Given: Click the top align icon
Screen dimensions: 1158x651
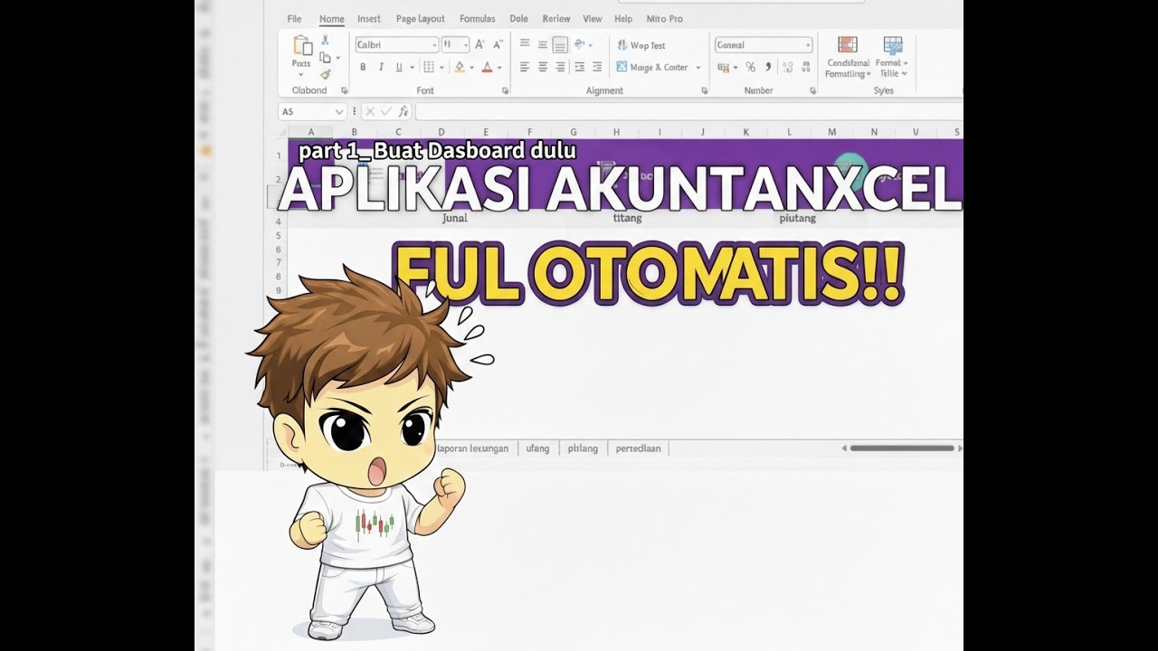Looking at the screenshot, I should (525, 43).
